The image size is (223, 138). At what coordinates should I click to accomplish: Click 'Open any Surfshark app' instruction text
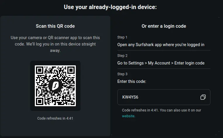point(161,45)
